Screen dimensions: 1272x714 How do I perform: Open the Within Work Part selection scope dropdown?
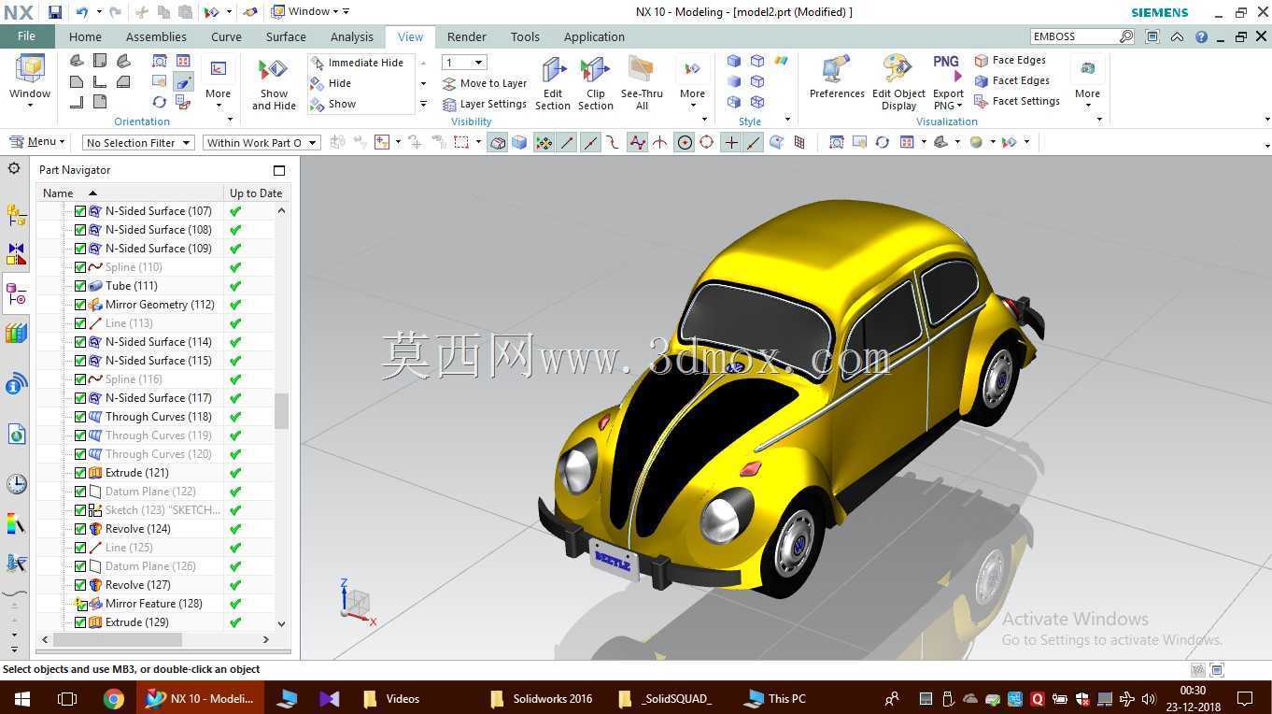point(261,142)
